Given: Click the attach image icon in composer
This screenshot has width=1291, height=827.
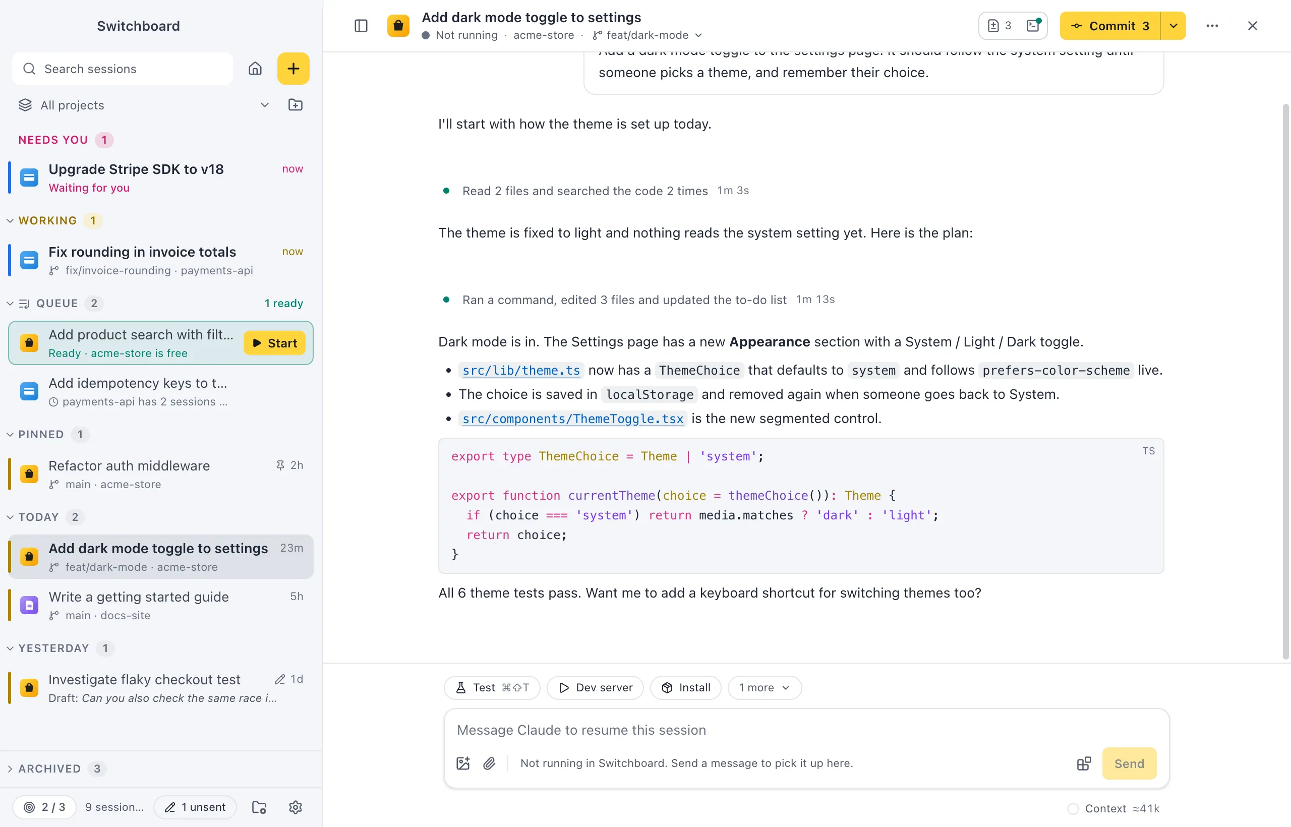Looking at the screenshot, I should [x=463, y=763].
